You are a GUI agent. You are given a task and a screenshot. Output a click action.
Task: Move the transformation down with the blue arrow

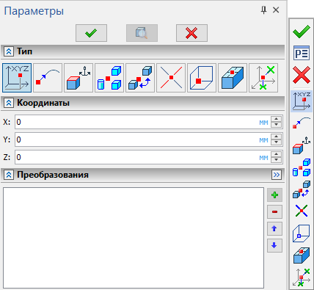point(274,245)
